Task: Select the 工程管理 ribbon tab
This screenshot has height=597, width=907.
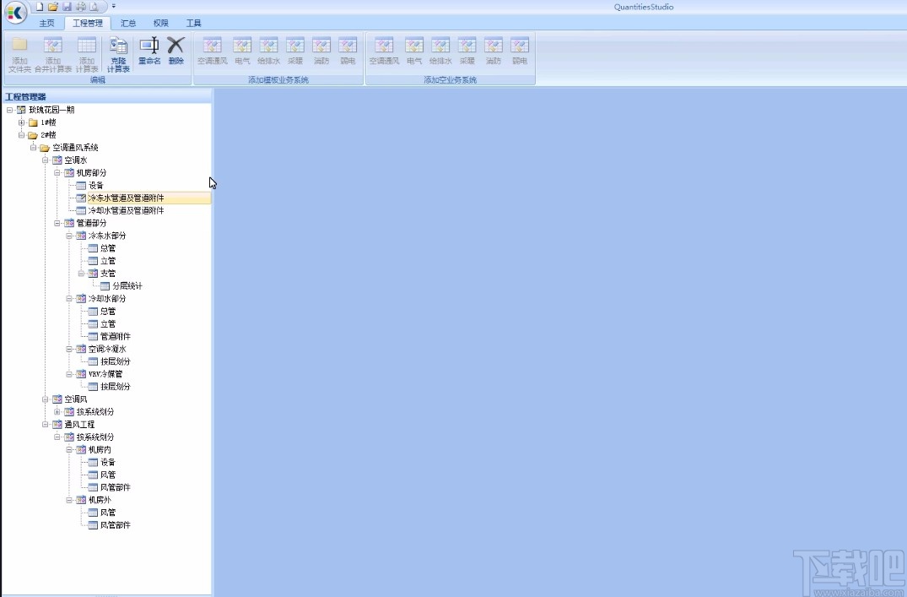Action: [88, 23]
